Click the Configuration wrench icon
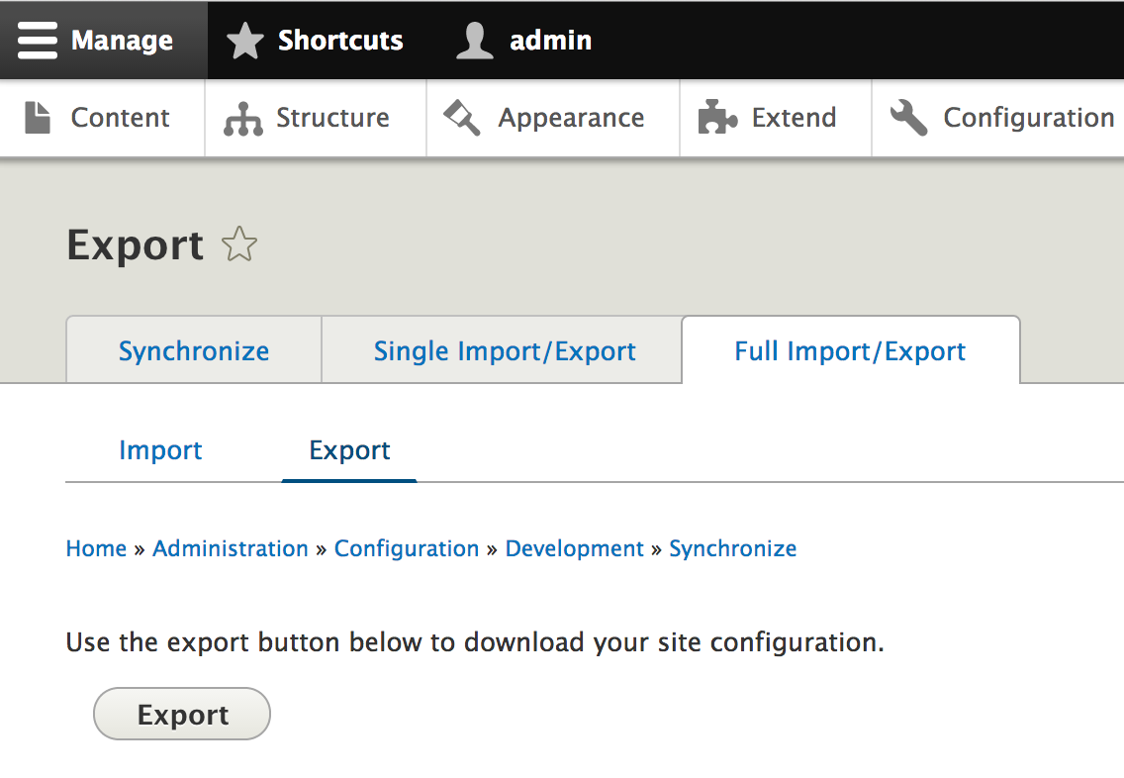Image resolution: width=1124 pixels, height=778 pixels. click(x=909, y=118)
